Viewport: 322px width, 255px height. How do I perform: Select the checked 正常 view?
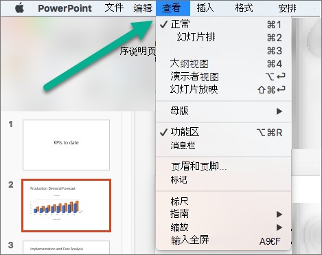223,24
